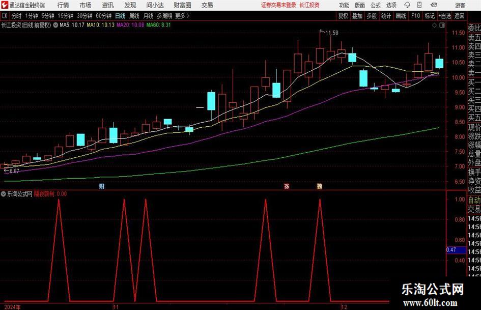Select the 周线 weekly tab
Screen dimensions: 481x310
point(134,16)
